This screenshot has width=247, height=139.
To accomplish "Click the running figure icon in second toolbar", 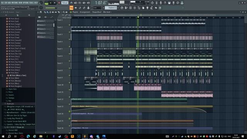I will click(152, 8).
